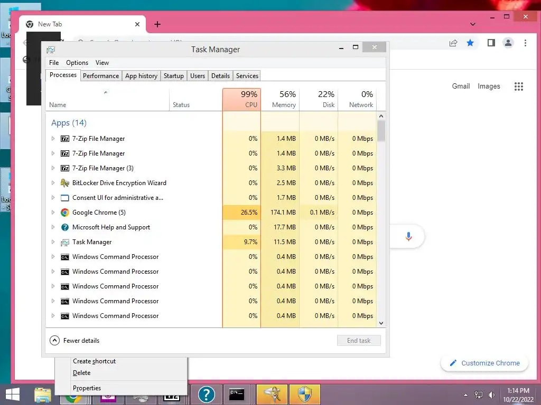This screenshot has height=405, width=541.
Task: Switch to the Performance tab
Action: (x=101, y=76)
